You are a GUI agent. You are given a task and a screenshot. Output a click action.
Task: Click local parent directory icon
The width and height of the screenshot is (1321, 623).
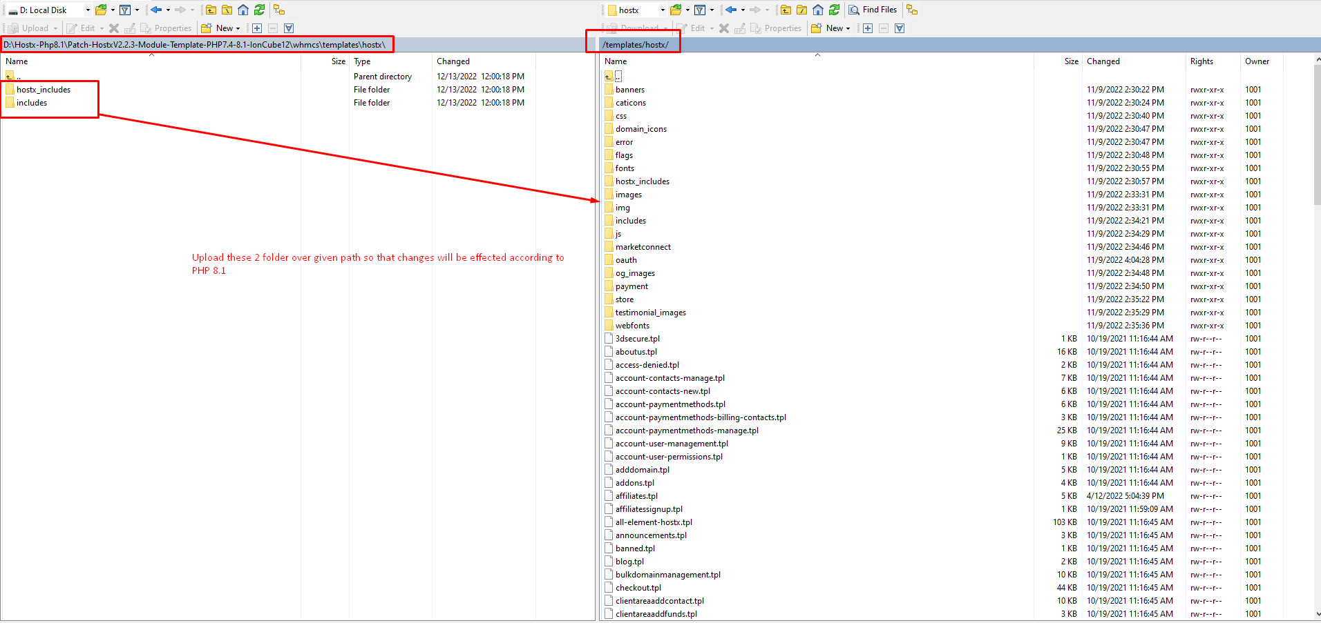211,10
